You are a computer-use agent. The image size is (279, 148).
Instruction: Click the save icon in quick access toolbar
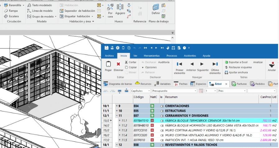(106, 48)
